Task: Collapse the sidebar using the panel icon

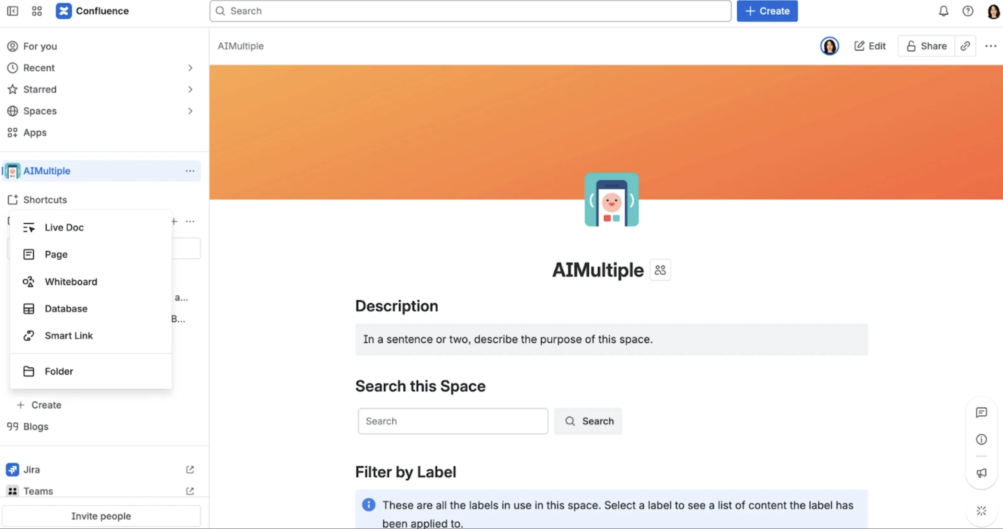Action: [x=12, y=11]
